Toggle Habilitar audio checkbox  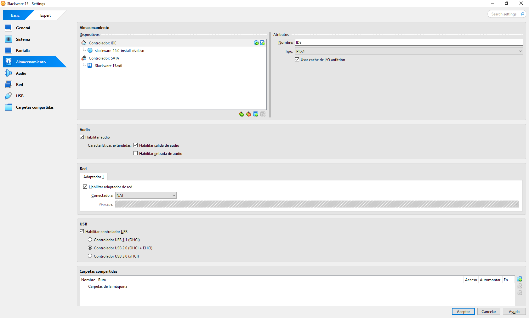coord(82,137)
